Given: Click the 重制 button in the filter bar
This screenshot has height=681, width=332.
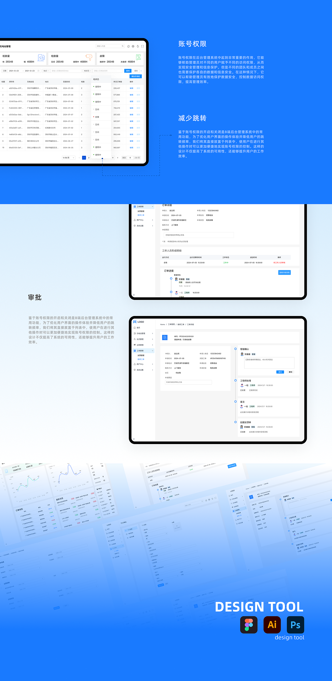Looking at the screenshot, I should (136, 71).
